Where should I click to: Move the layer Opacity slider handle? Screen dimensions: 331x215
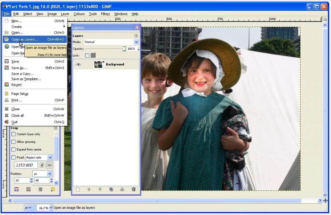124,49
